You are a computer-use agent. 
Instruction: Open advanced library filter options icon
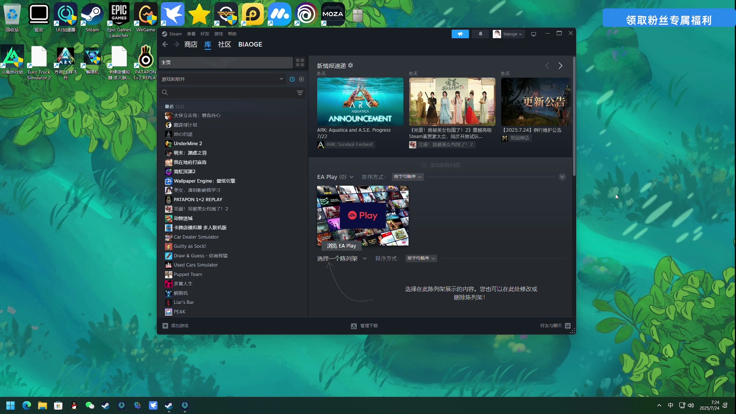coord(300,92)
